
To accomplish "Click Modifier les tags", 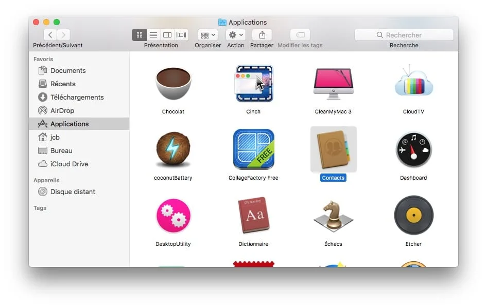I will (x=299, y=35).
